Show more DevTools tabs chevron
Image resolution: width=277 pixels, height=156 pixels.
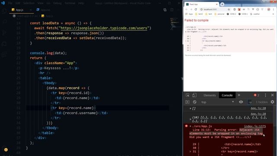point(239,95)
